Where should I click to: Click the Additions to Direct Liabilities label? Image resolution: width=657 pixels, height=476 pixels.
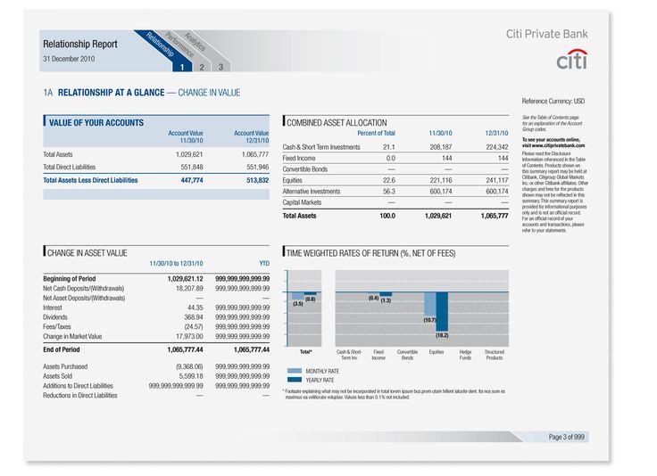pos(78,386)
